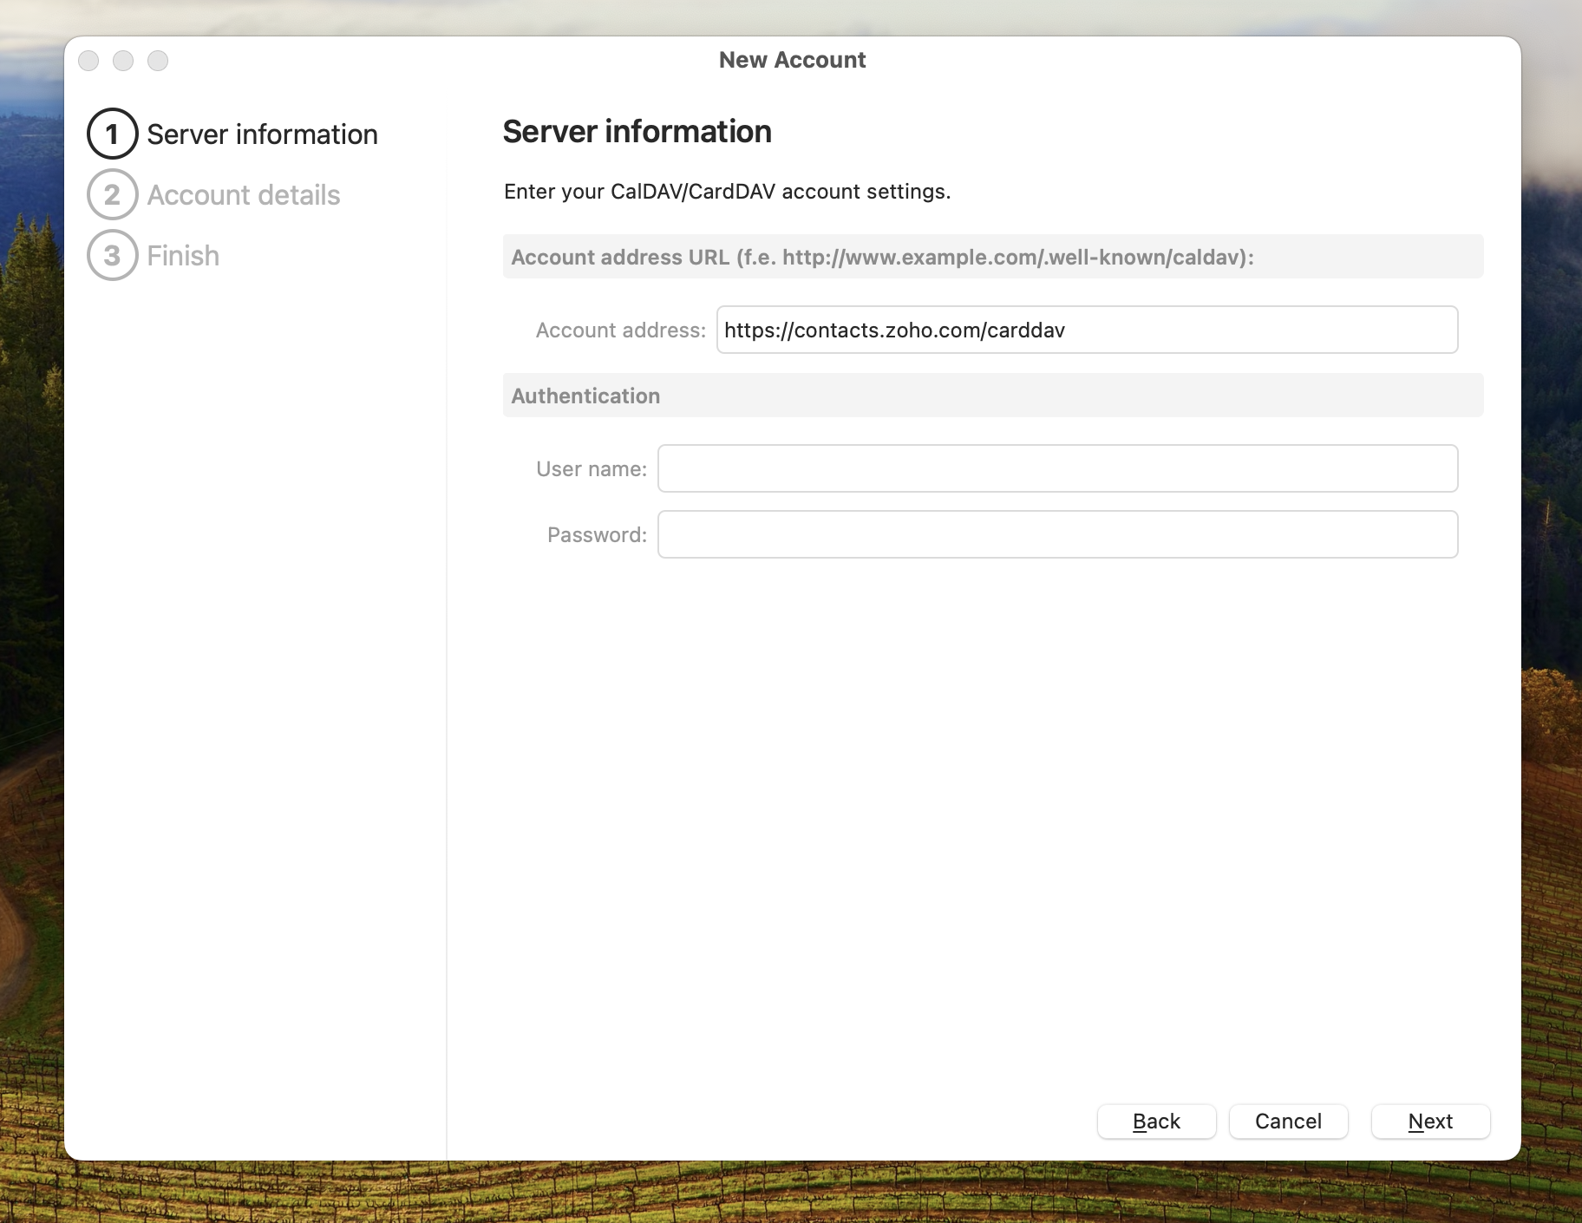Click the 'Enter your CalDAV/CardDAV account settings' text

(728, 192)
